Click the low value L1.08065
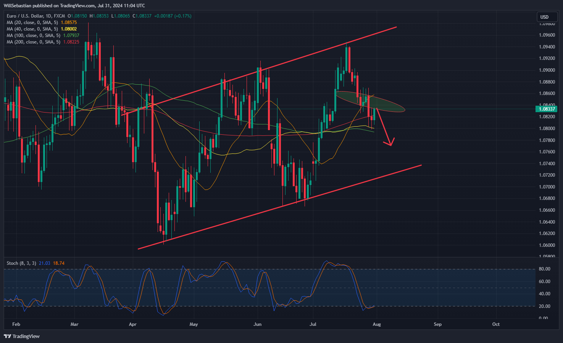Viewport: 563px width, 343px height. point(120,16)
